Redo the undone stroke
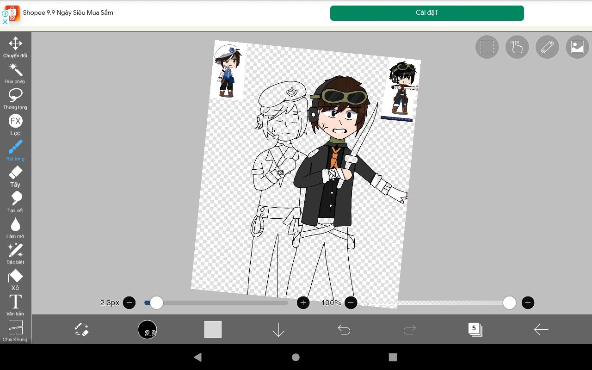 410,330
